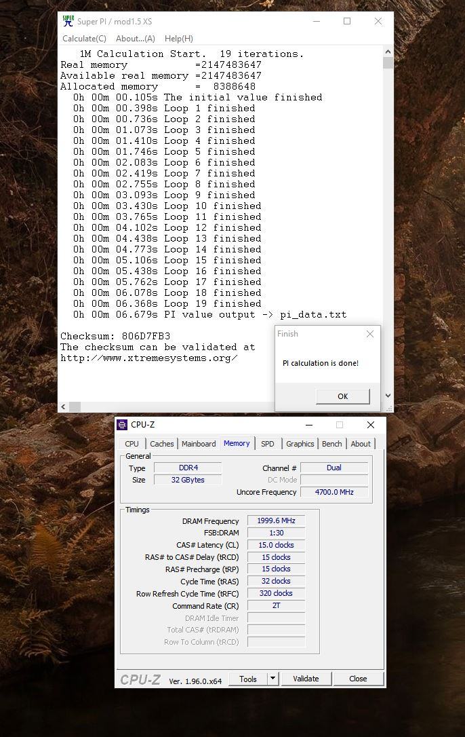Click the tRFC 320 clocks value
465x737 pixels.
click(276, 594)
